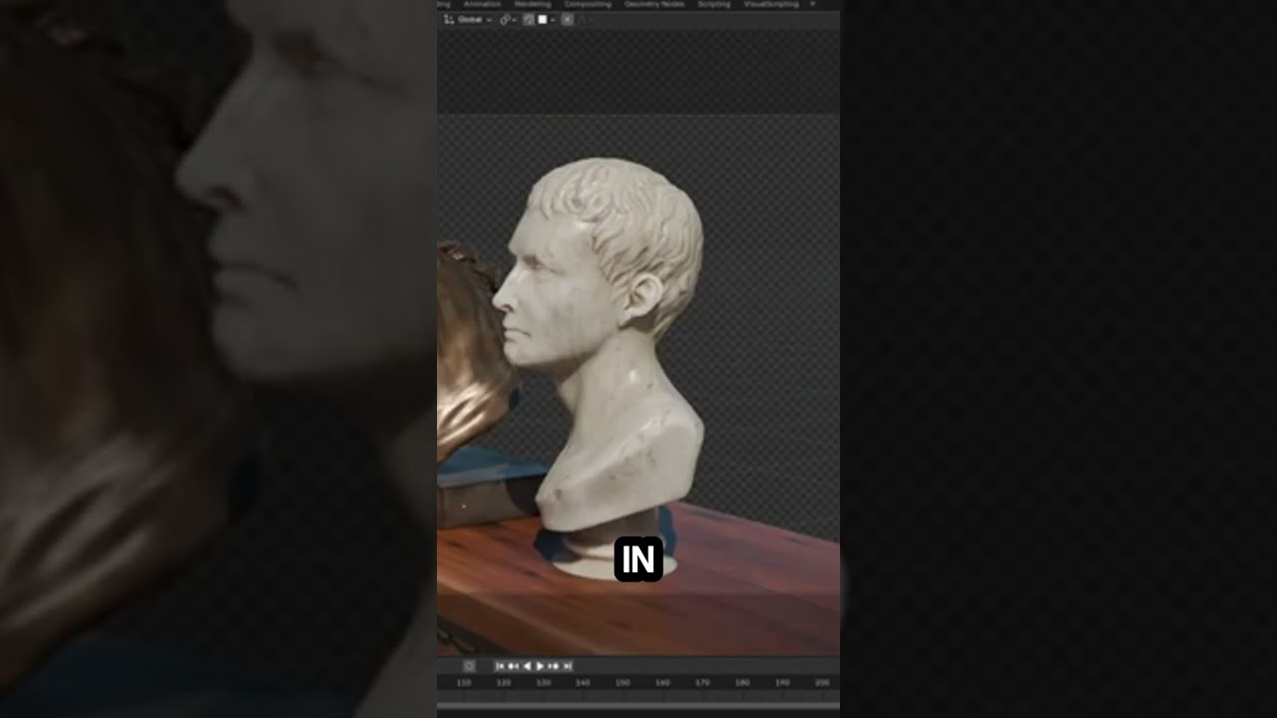Jump to the next keyframe
The height and width of the screenshot is (718, 1277).
click(554, 666)
